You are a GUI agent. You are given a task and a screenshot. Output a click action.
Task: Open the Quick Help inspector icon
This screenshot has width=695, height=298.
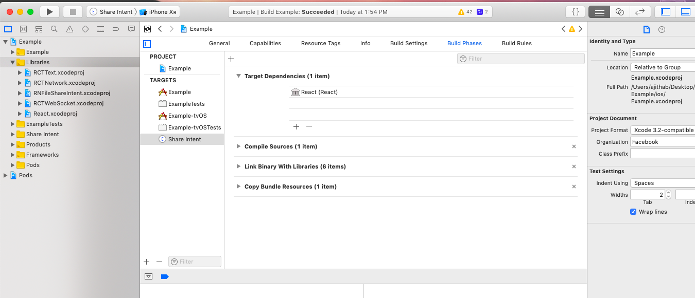coord(662,30)
